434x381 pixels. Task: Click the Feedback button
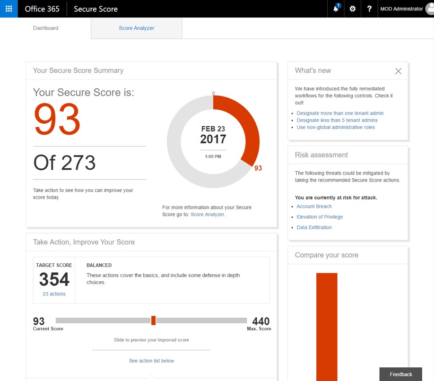(400, 374)
